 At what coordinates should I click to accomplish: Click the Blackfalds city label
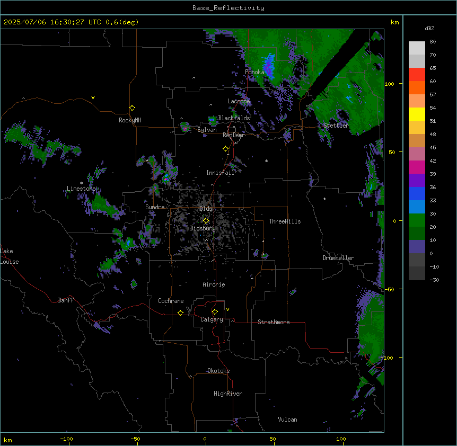click(x=234, y=118)
